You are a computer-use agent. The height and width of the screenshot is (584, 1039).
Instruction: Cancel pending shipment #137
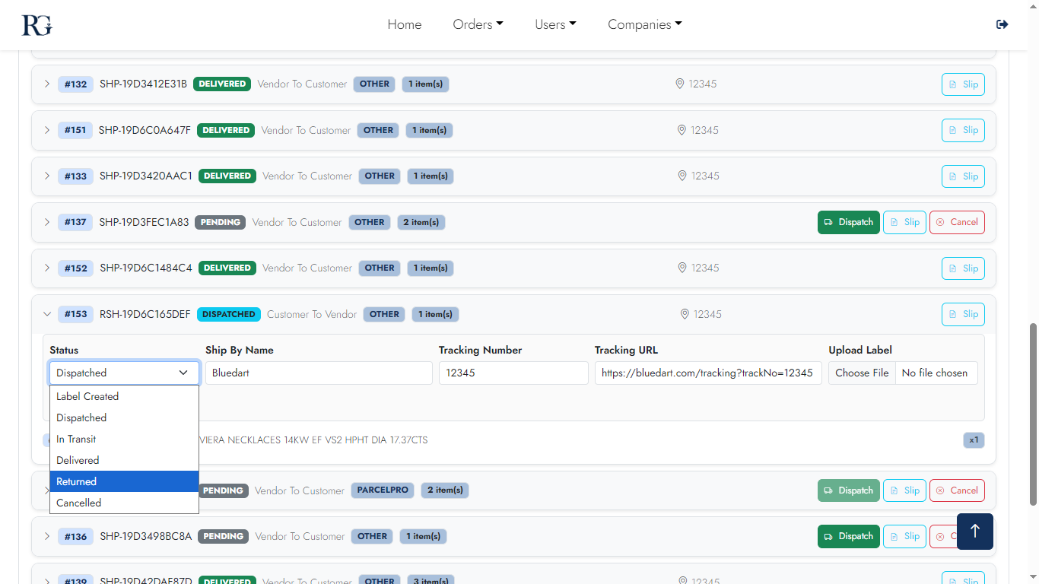pyautogui.click(x=956, y=222)
